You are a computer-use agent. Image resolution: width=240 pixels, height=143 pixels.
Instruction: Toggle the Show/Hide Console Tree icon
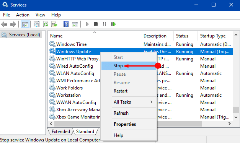(25, 24)
